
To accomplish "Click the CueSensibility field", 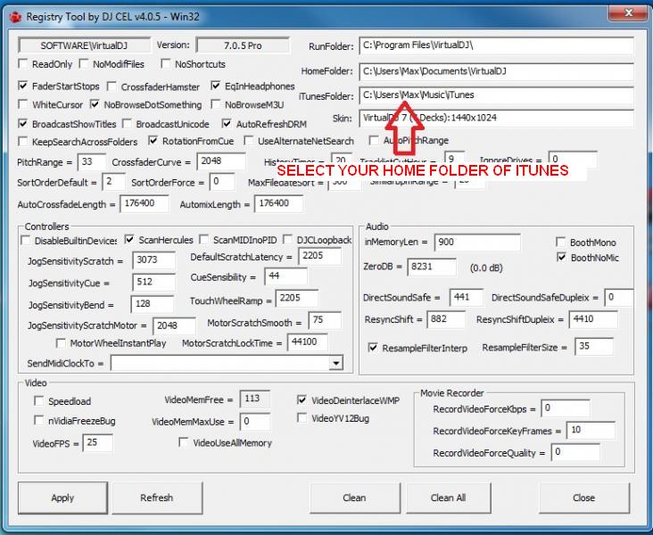I will coord(286,276).
